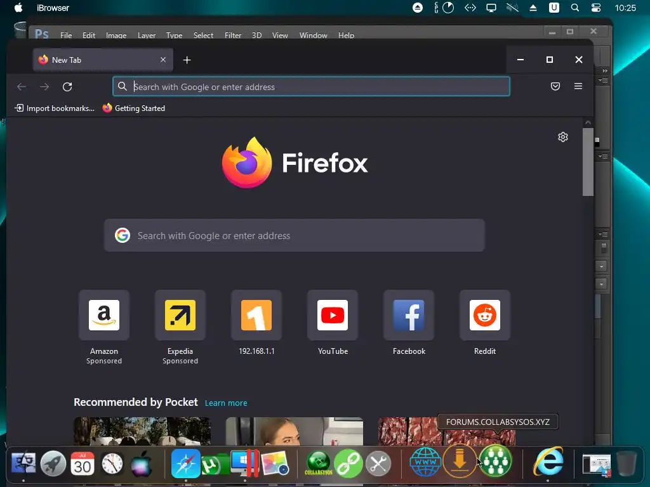
Task: Open Finder from the dock
Action: (x=23, y=463)
